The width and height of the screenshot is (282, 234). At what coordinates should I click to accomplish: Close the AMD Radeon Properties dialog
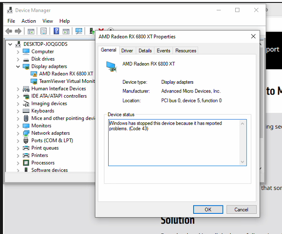(253, 37)
